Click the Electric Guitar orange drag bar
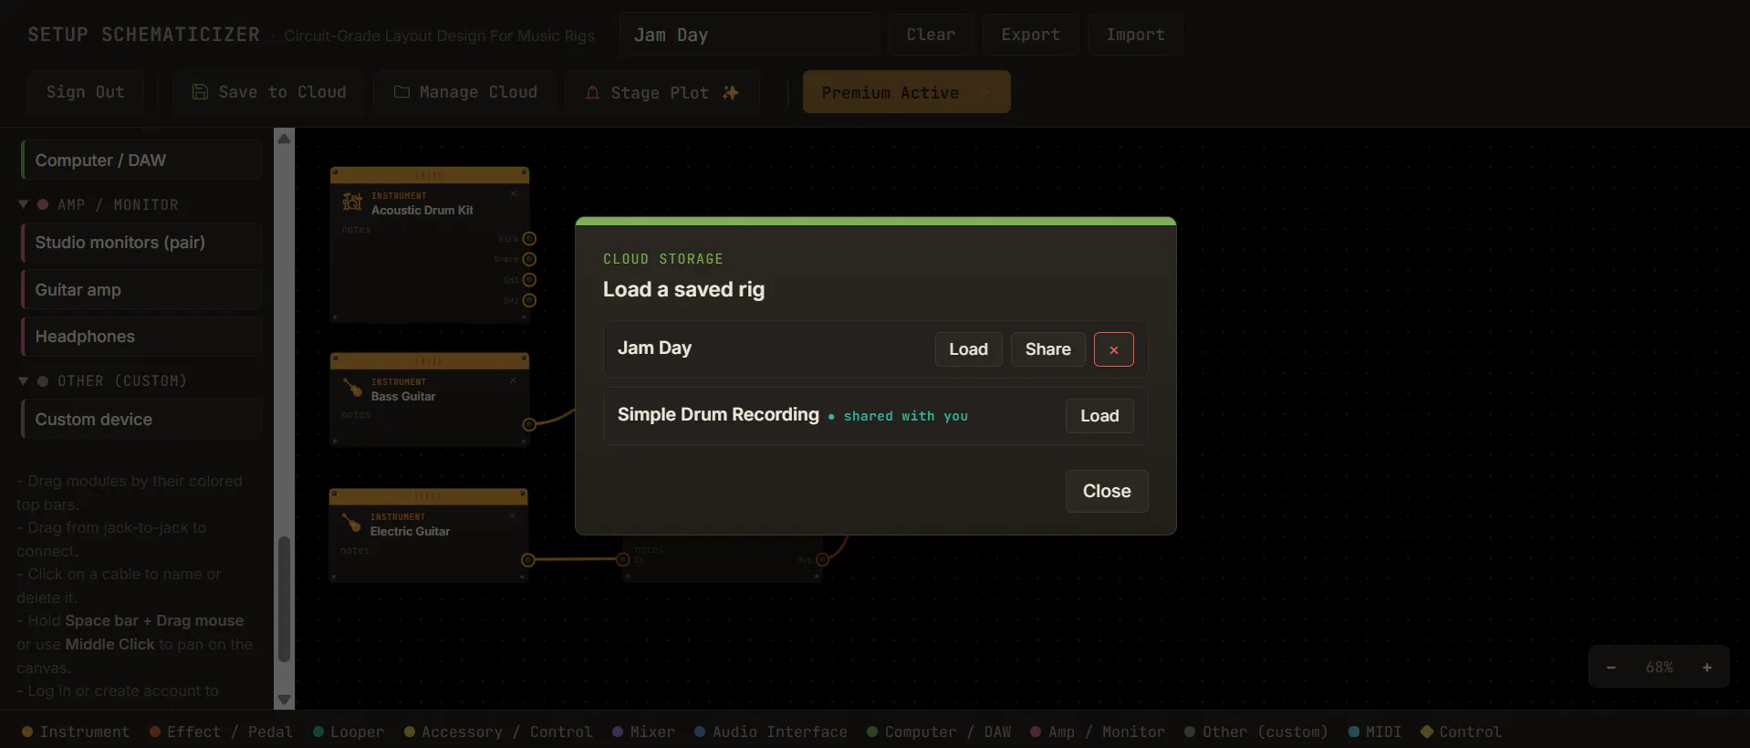1750x748 pixels. click(x=428, y=496)
